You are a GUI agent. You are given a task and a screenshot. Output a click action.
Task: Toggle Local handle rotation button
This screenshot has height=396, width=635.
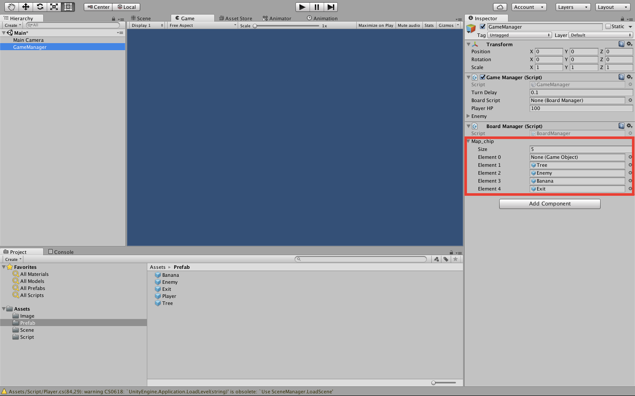(x=126, y=7)
